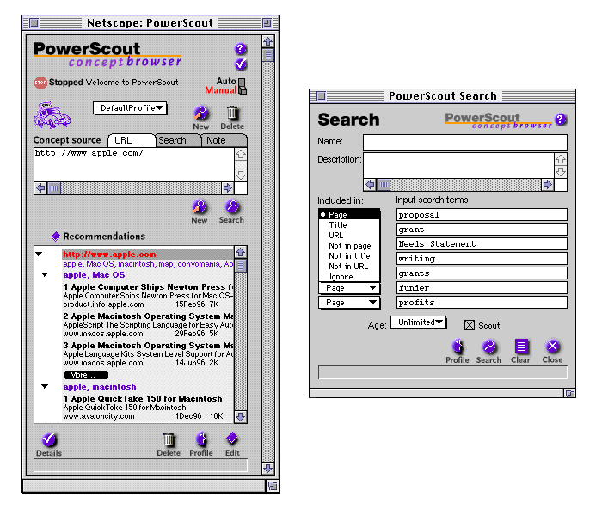This screenshot has height=516, width=602.
Task: Open 'Apple Computer Ships Newton Press' result
Action: (148, 287)
